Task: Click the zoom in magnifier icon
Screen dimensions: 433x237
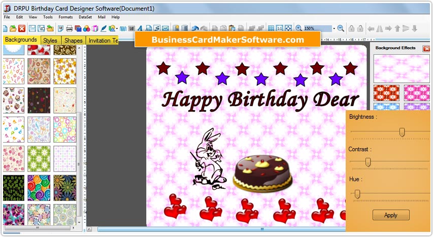Action: (x=298, y=28)
